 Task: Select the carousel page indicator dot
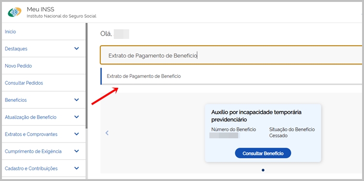pos(263,170)
